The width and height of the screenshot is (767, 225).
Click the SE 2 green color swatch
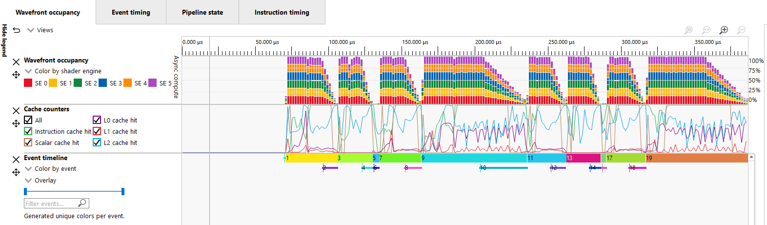78,83
